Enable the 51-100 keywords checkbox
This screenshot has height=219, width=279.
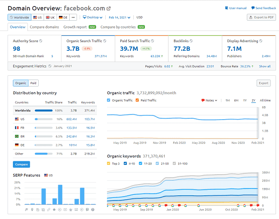click(x=174, y=163)
